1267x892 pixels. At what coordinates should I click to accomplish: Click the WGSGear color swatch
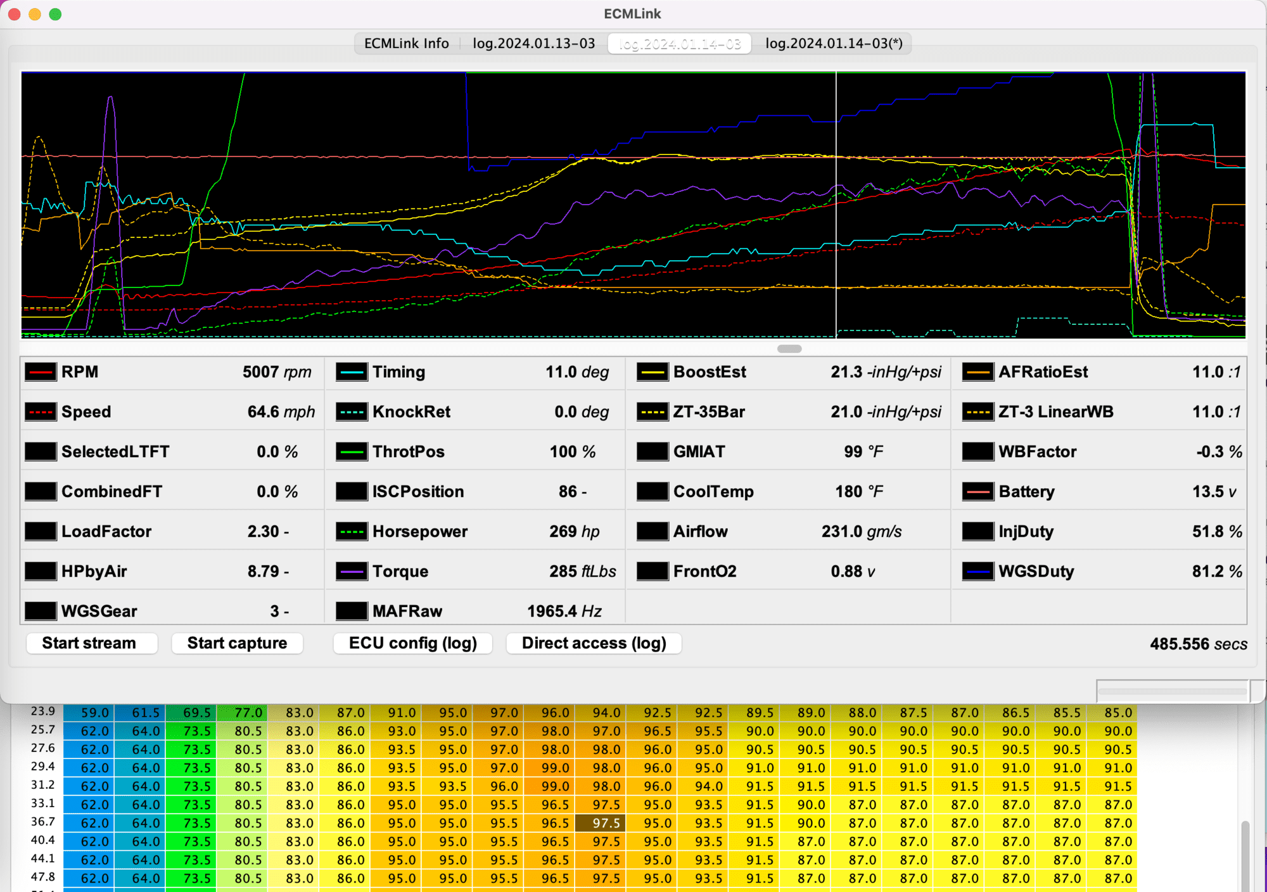tap(41, 612)
